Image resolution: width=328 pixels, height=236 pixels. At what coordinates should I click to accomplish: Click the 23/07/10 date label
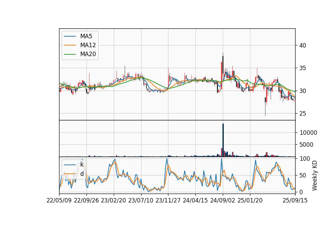point(141,200)
